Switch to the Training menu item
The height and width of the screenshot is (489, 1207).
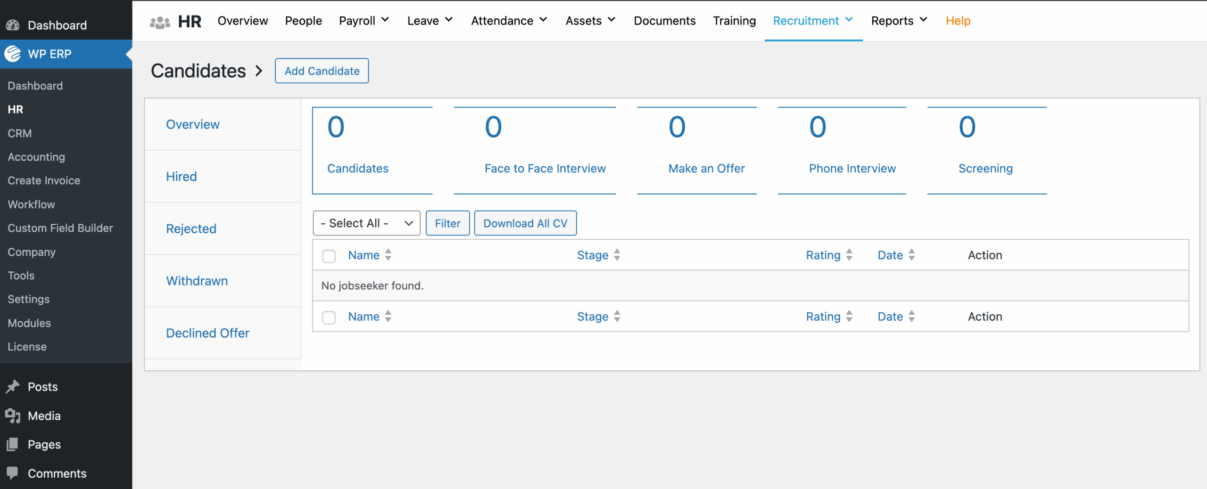coord(734,21)
